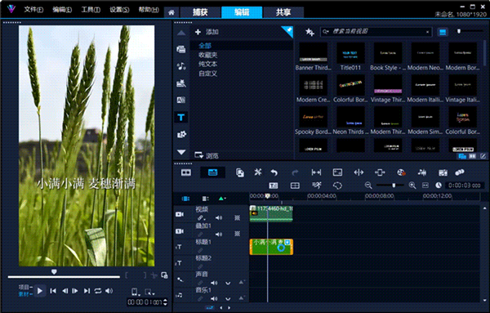This screenshot has height=313, width=490.
Task: Click the preview scrubber handle
Action: (x=54, y=272)
